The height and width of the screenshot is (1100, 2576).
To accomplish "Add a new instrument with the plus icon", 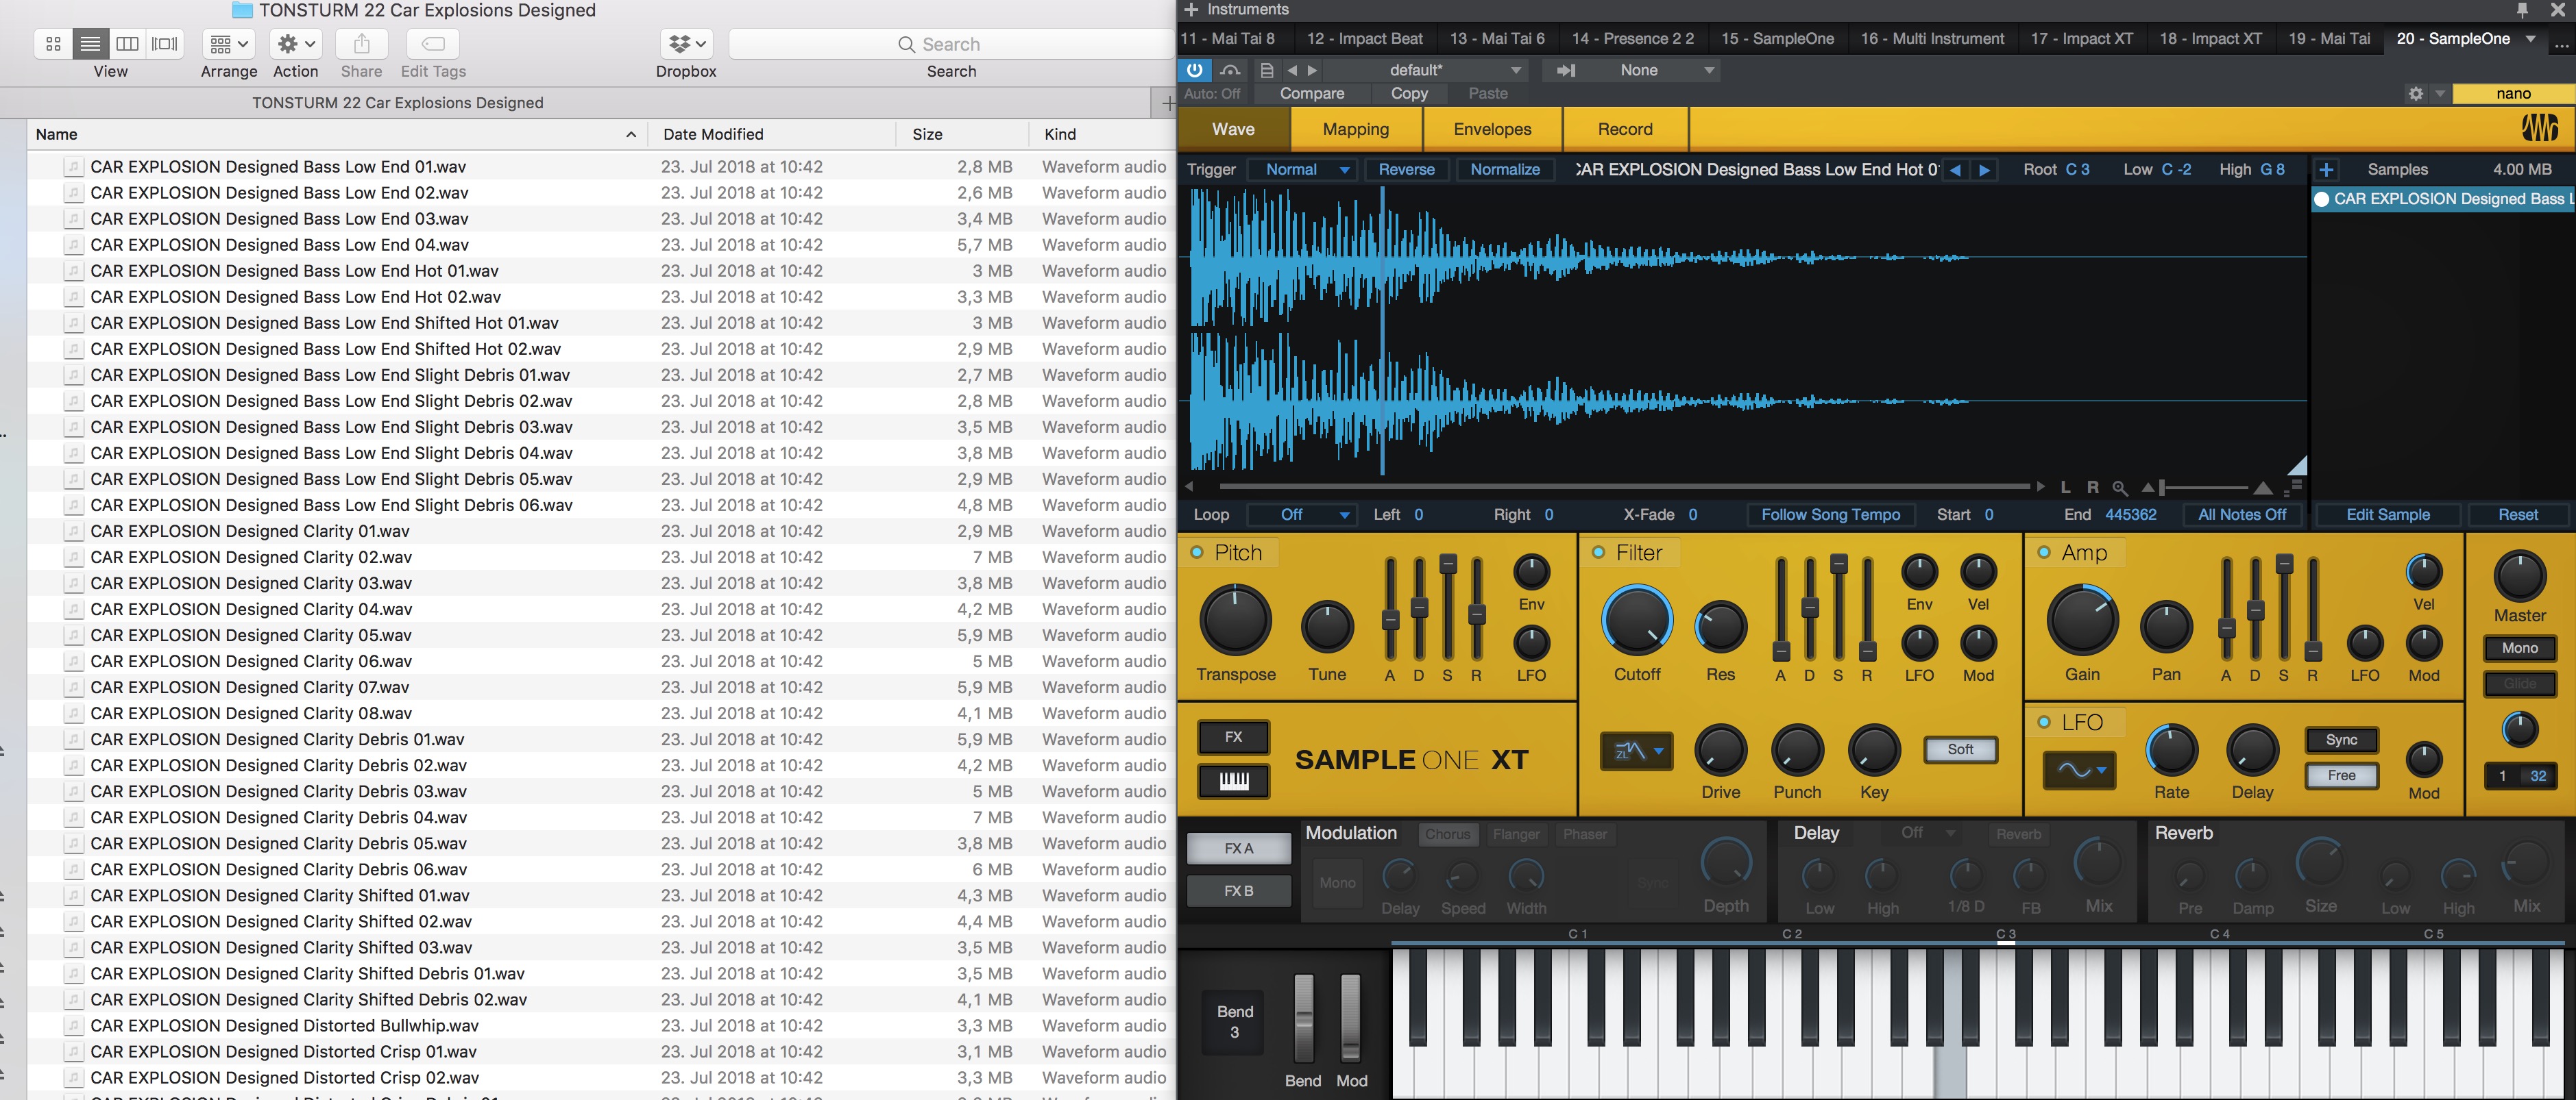I will point(1191,10).
